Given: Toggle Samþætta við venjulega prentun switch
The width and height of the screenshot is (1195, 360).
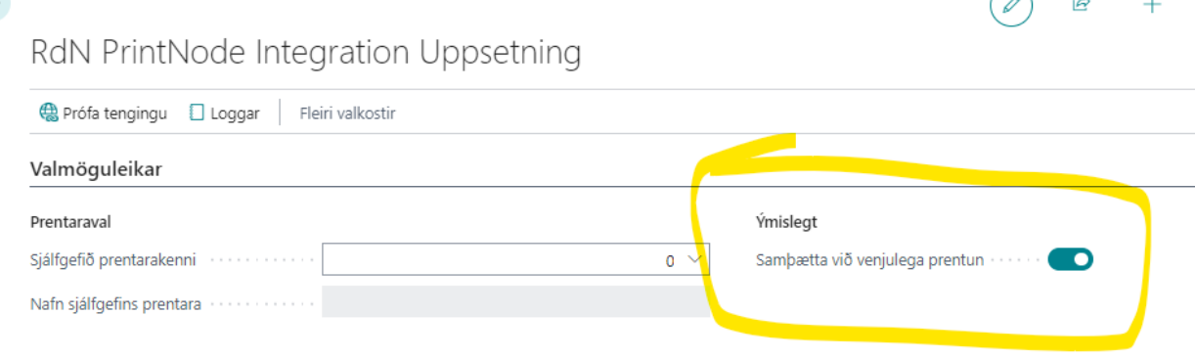Looking at the screenshot, I should click(1070, 259).
